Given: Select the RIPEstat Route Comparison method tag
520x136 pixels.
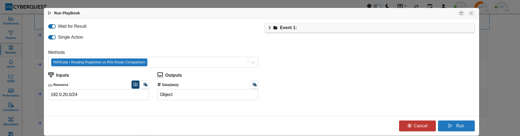Looking at the screenshot, I should (x=99, y=62).
